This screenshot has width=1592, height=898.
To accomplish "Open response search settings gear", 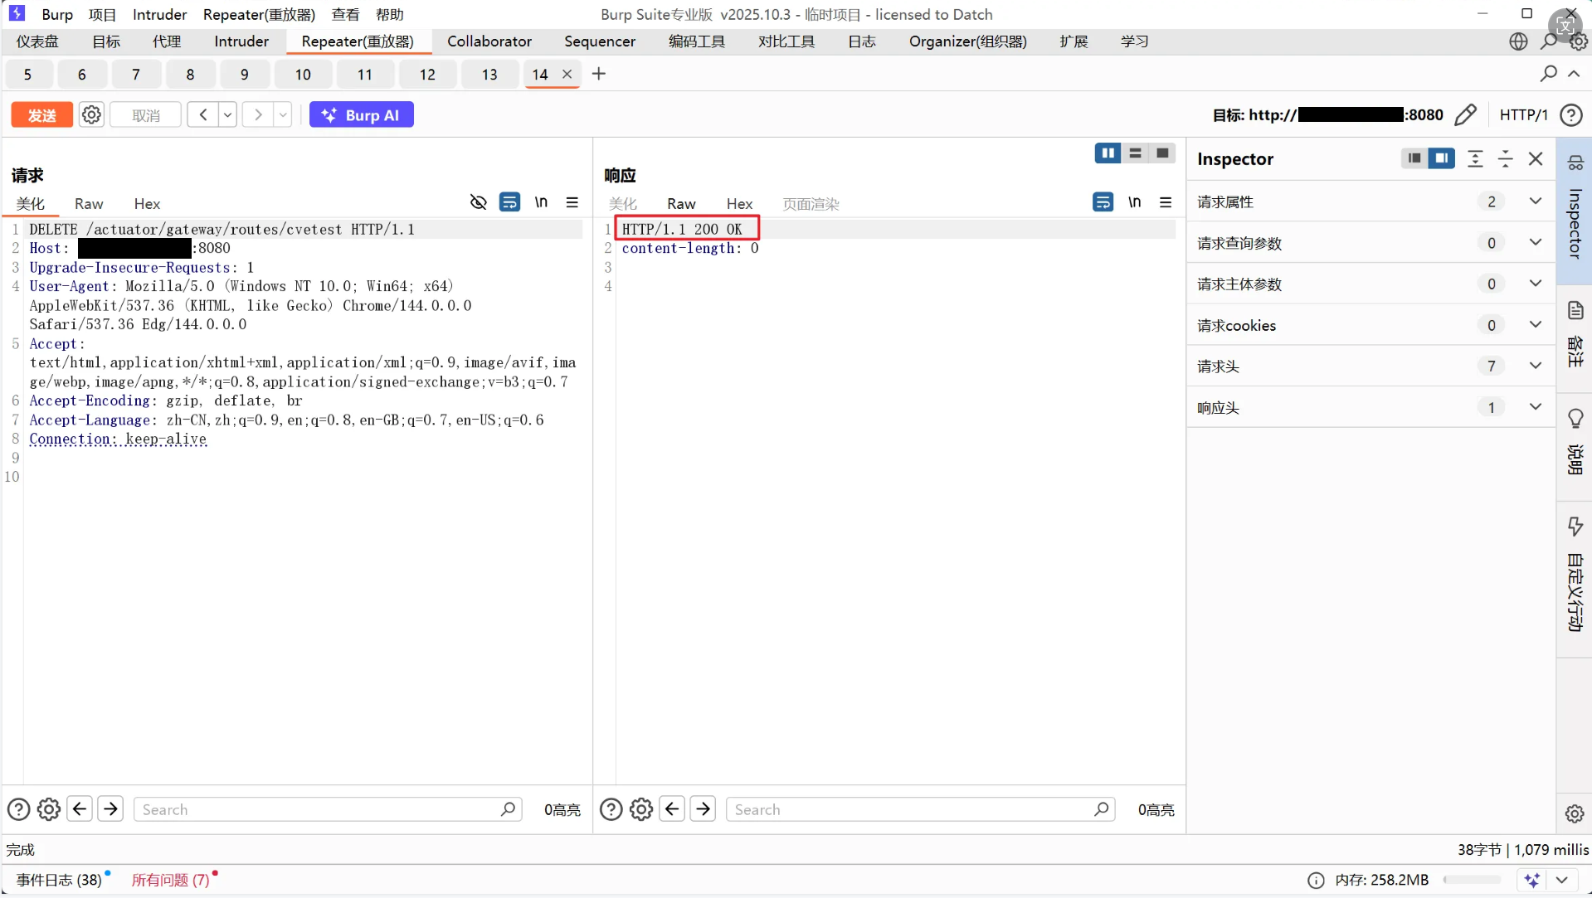I will (x=641, y=809).
